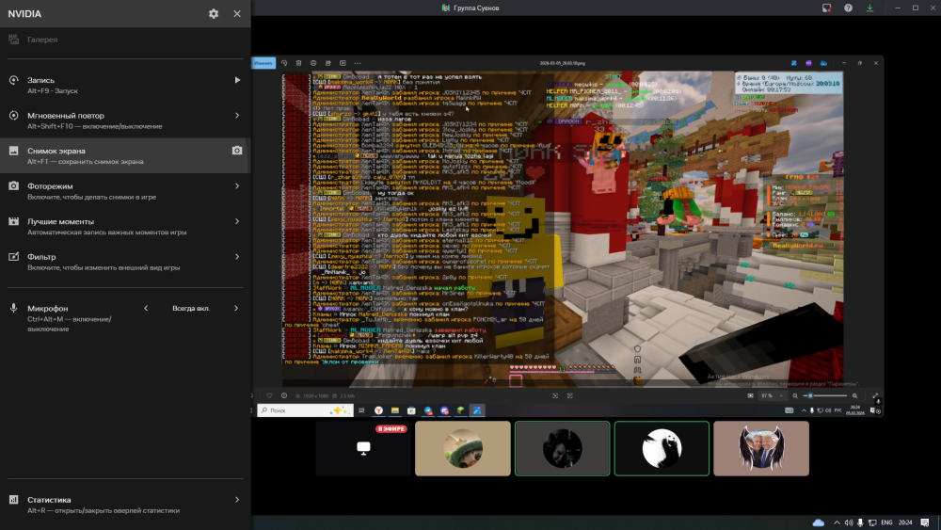Click volume speaker icon in system tray
The height and width of the screenshot is (530, 941).
point(849,522)
